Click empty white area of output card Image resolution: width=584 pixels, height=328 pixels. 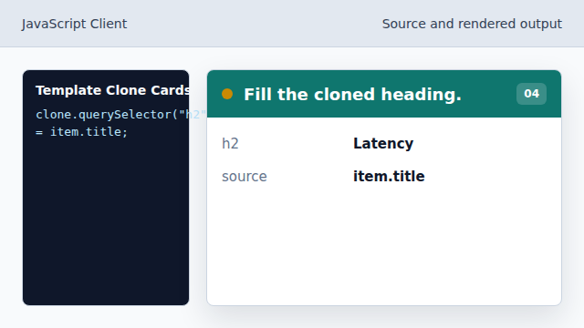click(x=384, y=245)
